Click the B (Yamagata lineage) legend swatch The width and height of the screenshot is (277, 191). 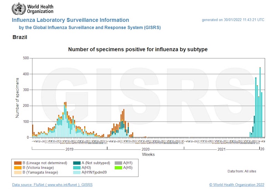point(18,172)
